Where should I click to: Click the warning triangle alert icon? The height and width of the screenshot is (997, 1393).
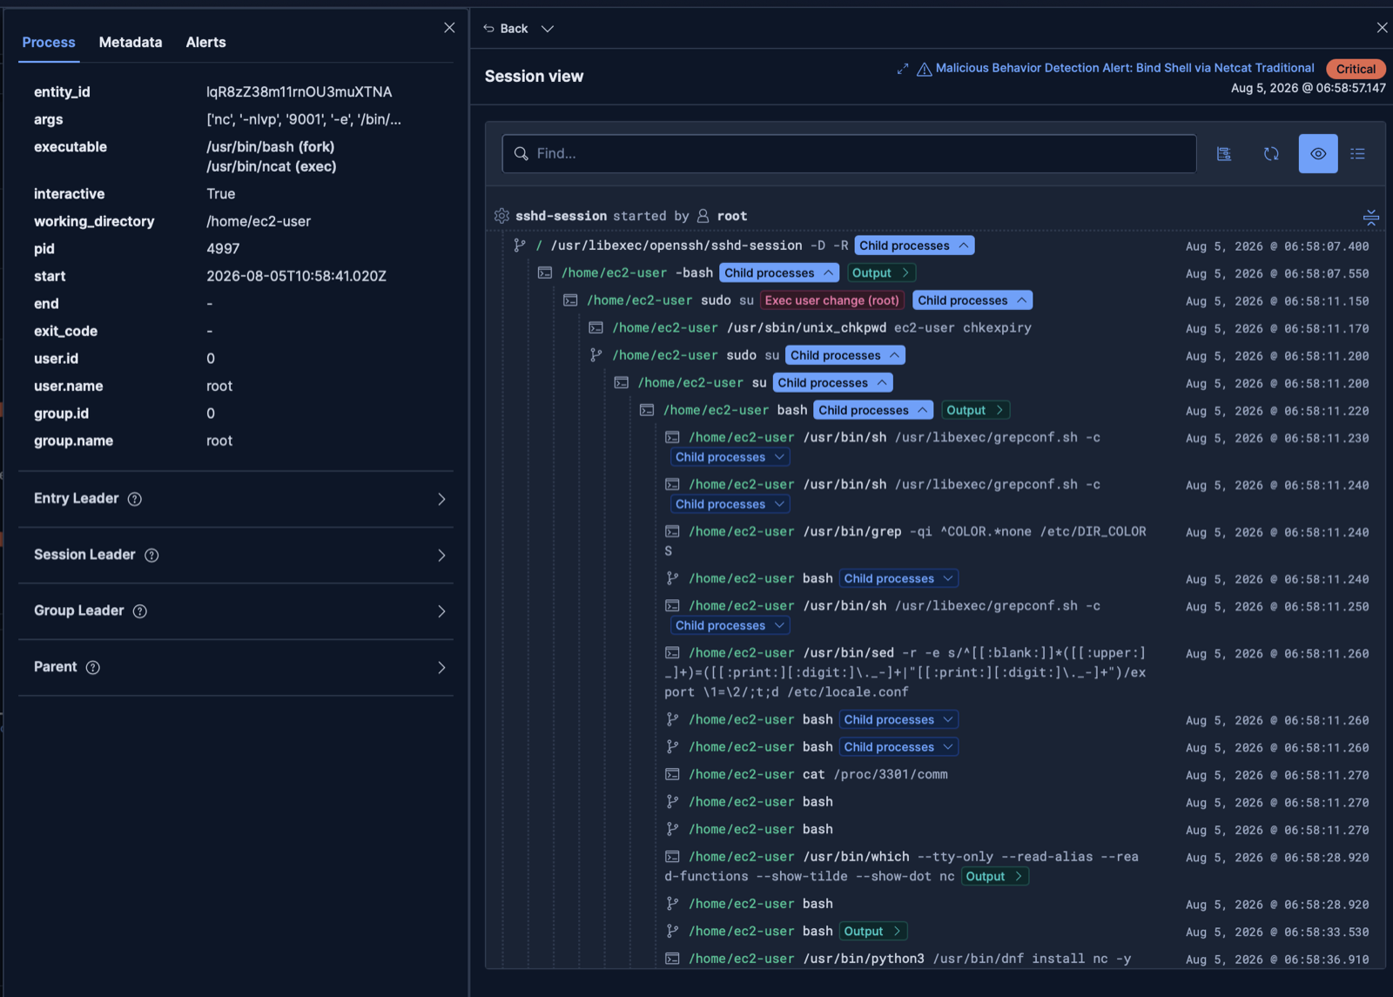click(925, 69)
